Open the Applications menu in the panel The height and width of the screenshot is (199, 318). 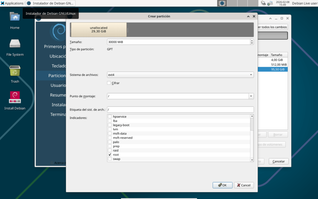coord(12,3)
